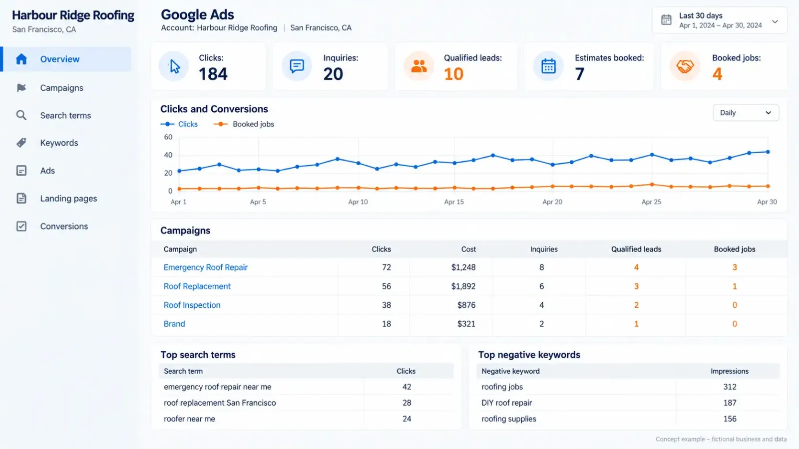Click the Ads sidebar icon
The image size is (799, 449).
(21, 171)
